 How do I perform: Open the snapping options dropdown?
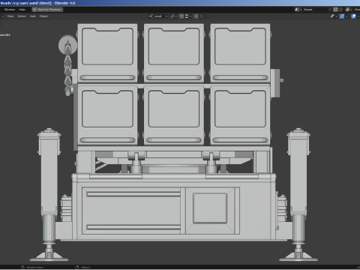[188, 16]
